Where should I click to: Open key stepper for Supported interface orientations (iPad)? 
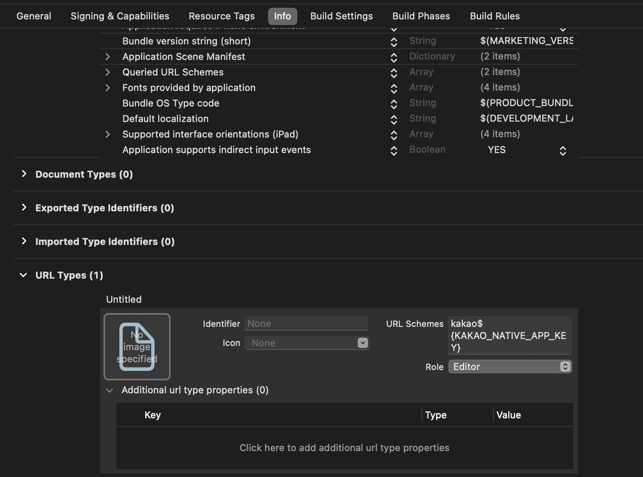click(394, 135)
